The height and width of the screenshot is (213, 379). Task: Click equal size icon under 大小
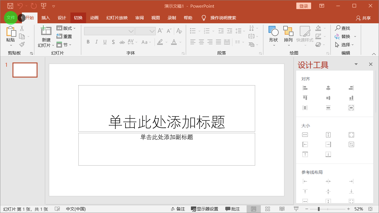351,135
